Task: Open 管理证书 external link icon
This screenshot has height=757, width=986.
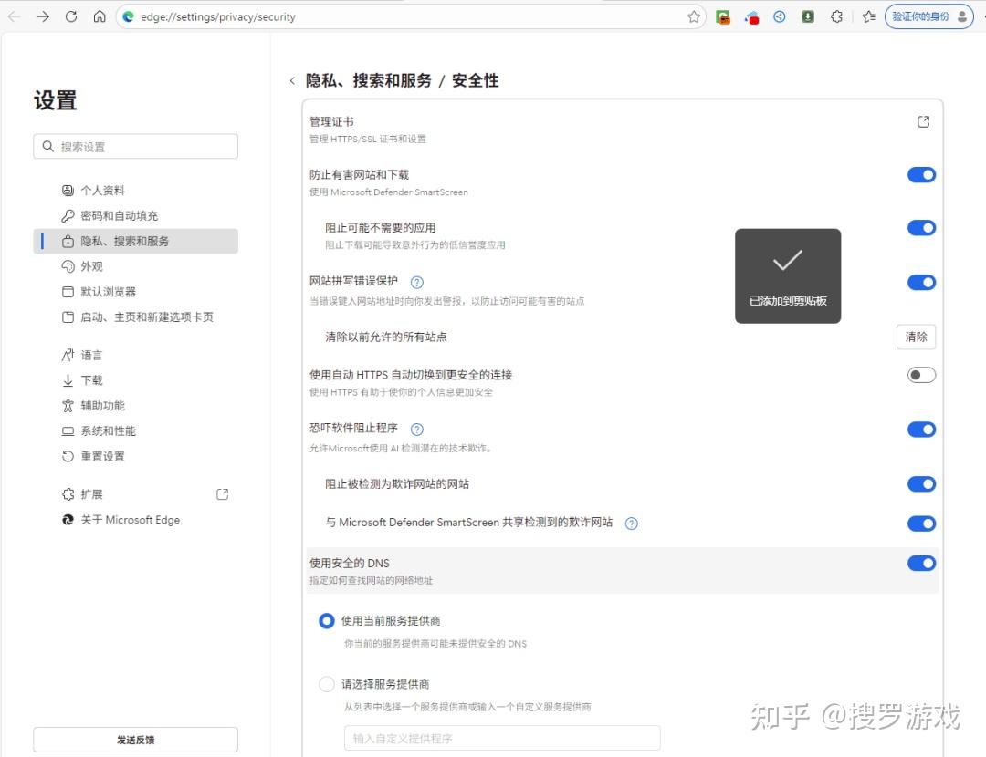Action: pyautogui.click(x=923, y=122)
